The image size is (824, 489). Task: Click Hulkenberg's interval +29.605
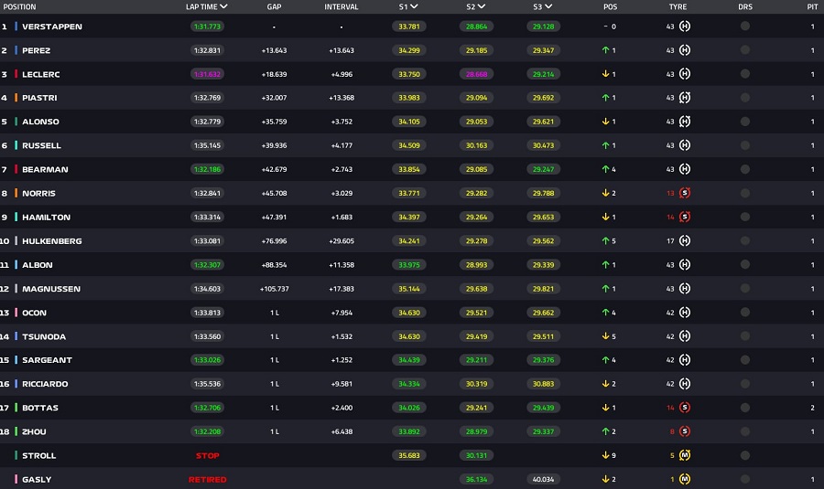(x=342, y=240)
